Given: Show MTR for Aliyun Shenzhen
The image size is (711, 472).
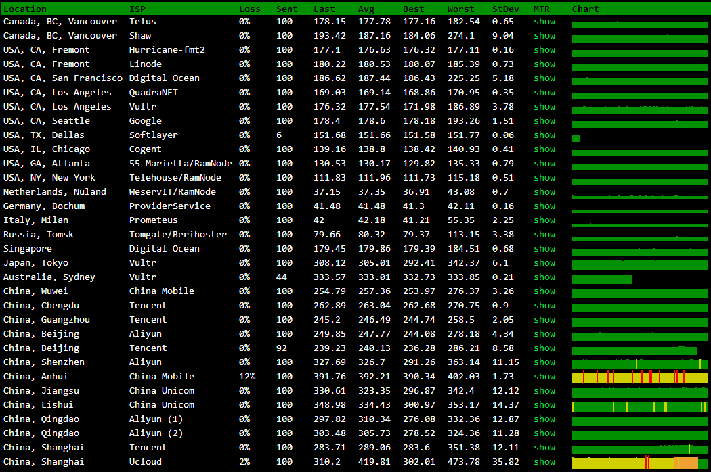Looking at the screenshot, I should pyautogui.click(x=544, y=362).
